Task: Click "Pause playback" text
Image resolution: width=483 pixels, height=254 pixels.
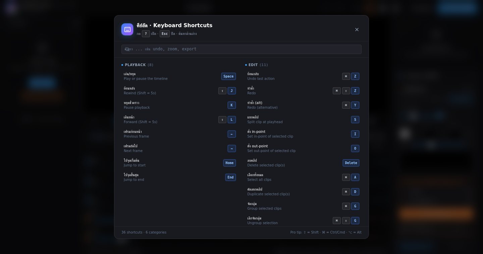Action: click(137, 108)
